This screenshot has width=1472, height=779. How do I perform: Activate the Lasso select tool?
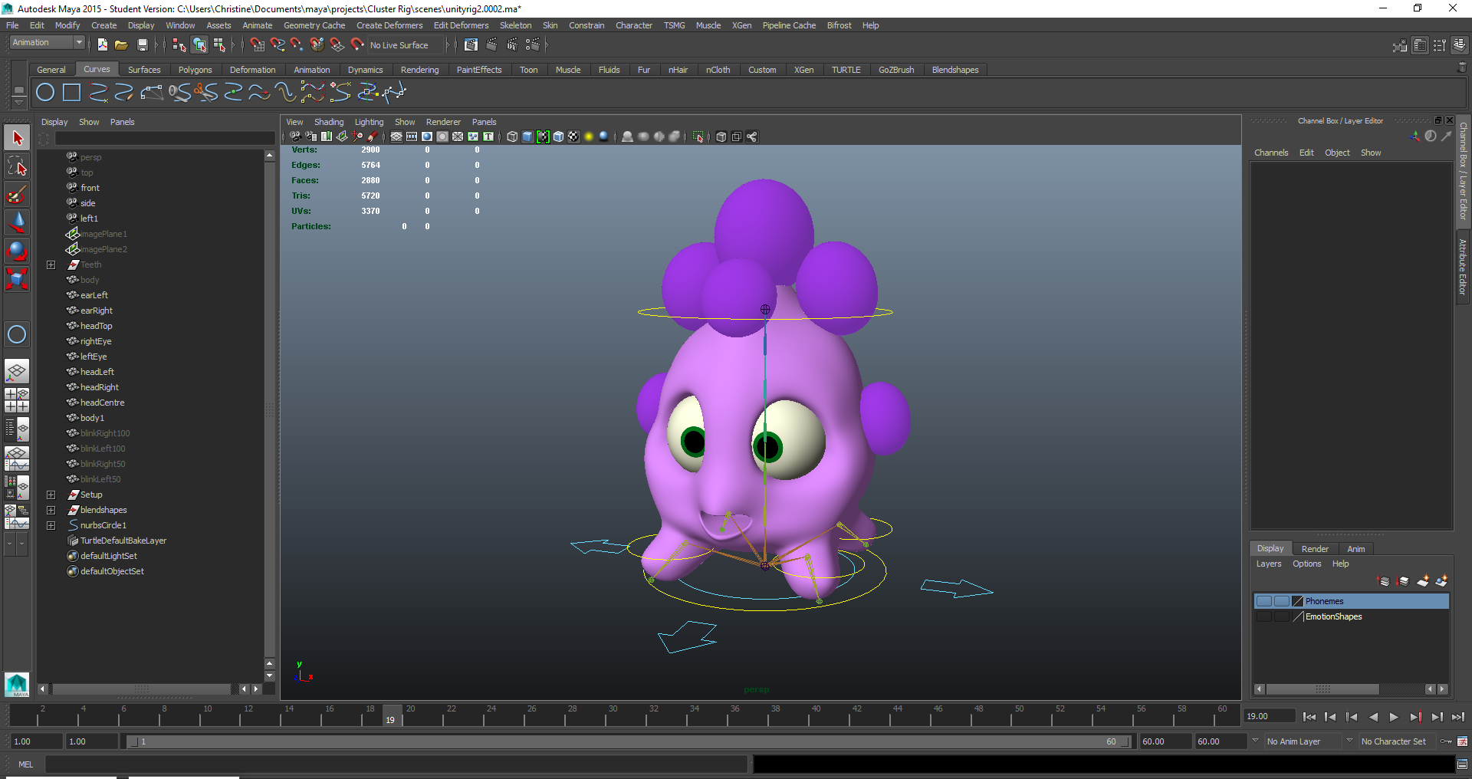[17, 166]
